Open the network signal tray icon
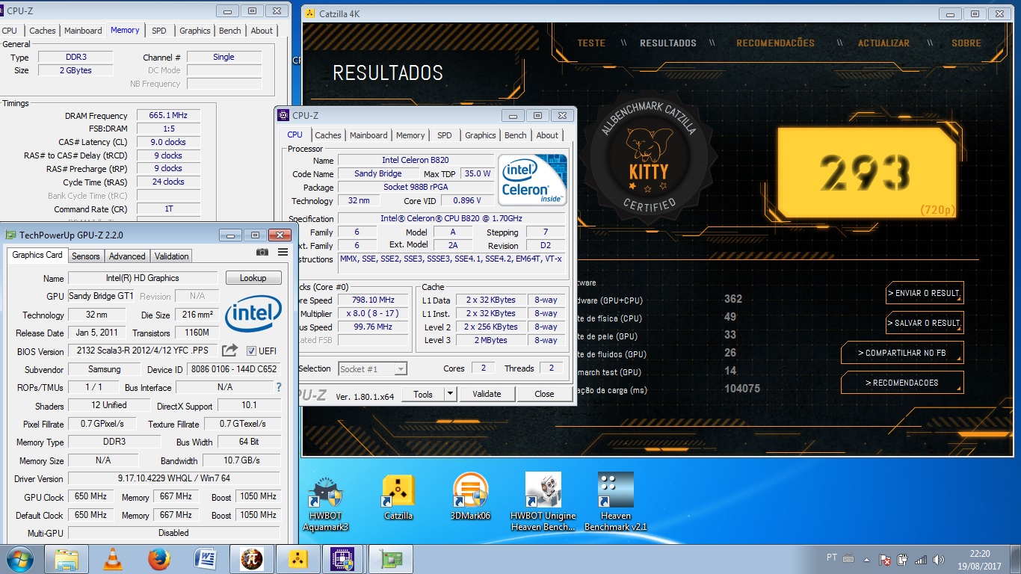This screenshot has width=1021, height=574. 921,559
